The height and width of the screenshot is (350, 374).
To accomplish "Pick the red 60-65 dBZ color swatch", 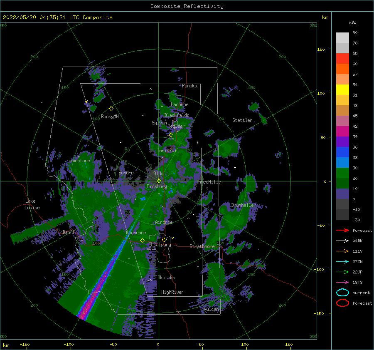I will (x=342, y=59).
